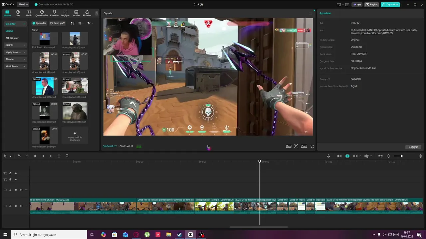Select the videoplayback (13).mp4 monkey thumbnail
The width and height of the screenshot is (426, 239).
[x=75, y=111]
